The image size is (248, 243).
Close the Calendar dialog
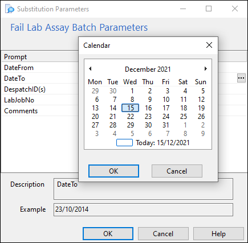(209, 45)
